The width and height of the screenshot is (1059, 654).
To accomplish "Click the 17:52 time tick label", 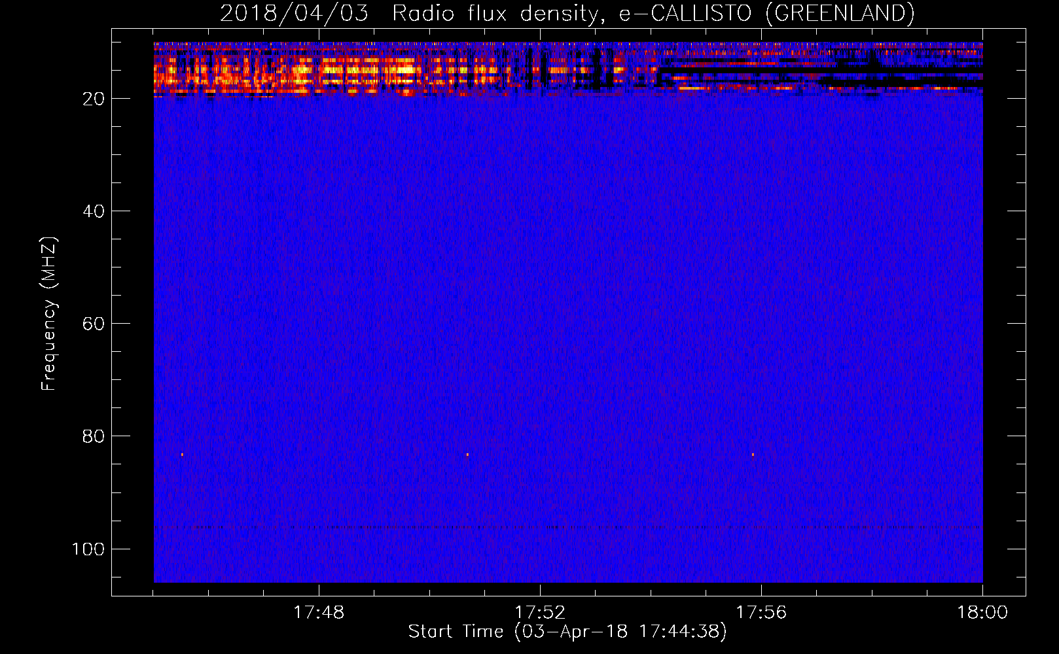I will 540,613.
